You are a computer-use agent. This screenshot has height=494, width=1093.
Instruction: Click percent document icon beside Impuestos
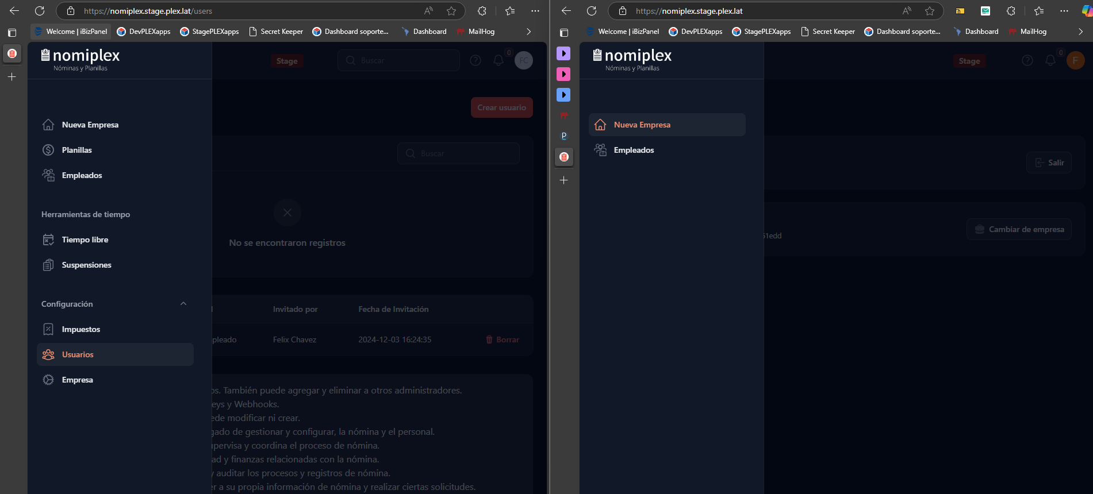[x=48, y=329]
